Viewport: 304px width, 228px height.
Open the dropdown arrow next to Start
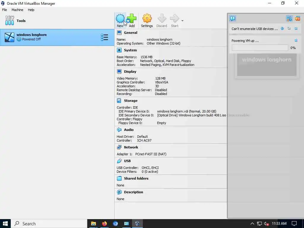(x=183, y=20)
